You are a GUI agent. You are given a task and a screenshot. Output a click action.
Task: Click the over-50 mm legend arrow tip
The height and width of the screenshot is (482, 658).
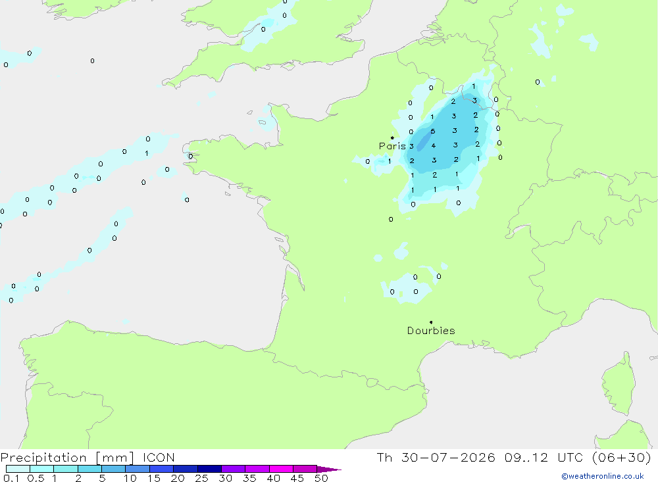pyautogui.click(x=330, y=470)
